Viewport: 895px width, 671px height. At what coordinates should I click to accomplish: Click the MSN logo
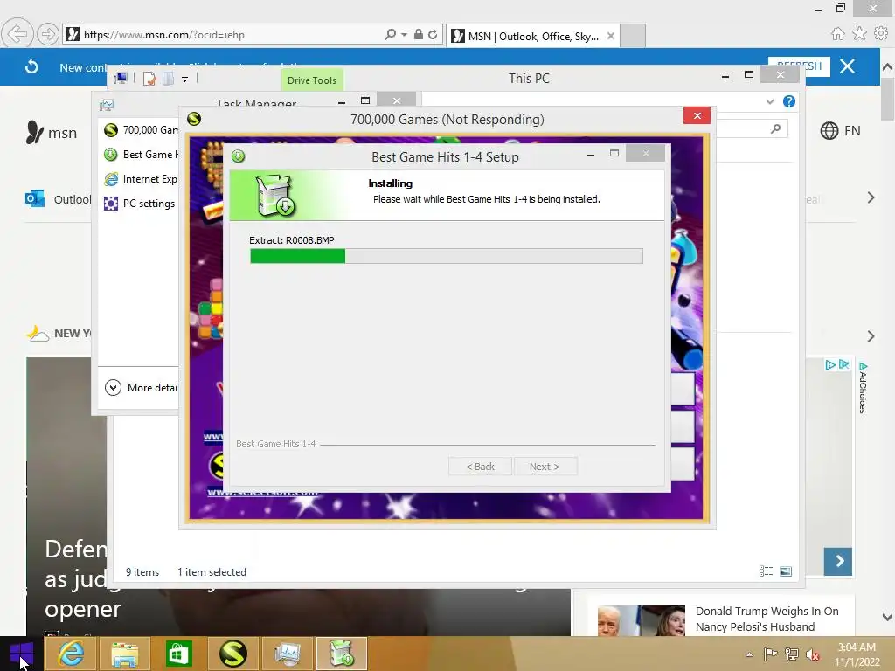[52, 133]
